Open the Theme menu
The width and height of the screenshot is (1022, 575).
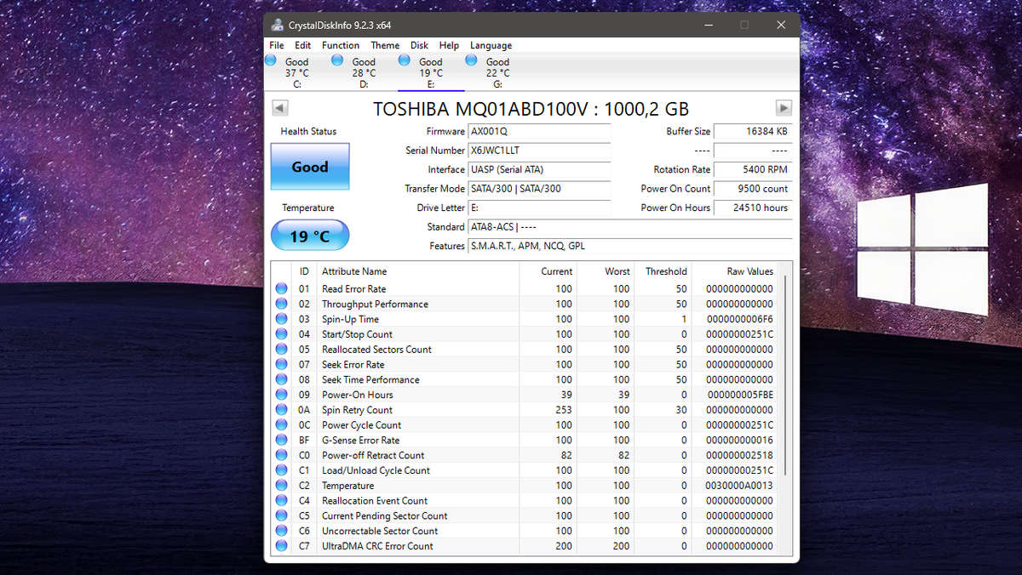(x=385, y=45)
